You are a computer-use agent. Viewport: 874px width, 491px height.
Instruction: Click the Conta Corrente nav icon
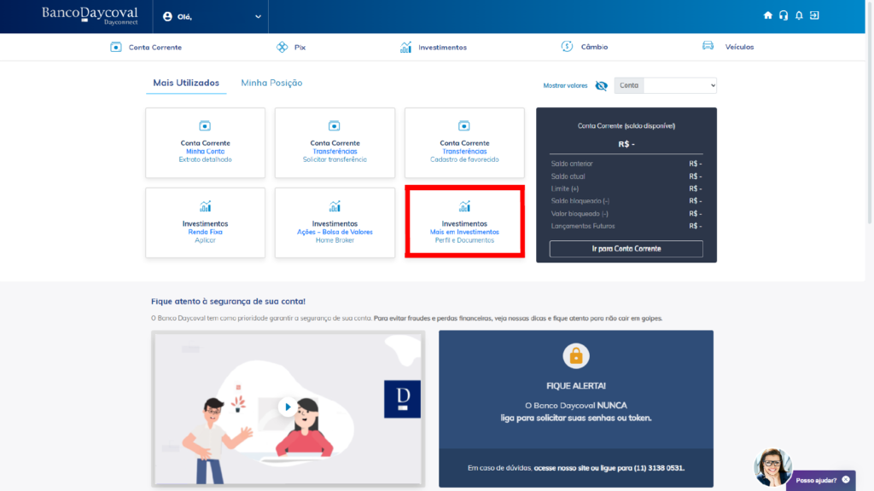point(115,47)
